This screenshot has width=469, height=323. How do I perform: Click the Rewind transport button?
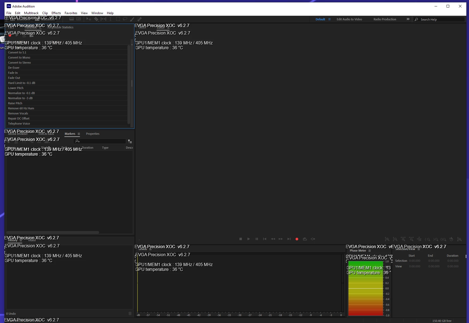coord(273,239)
